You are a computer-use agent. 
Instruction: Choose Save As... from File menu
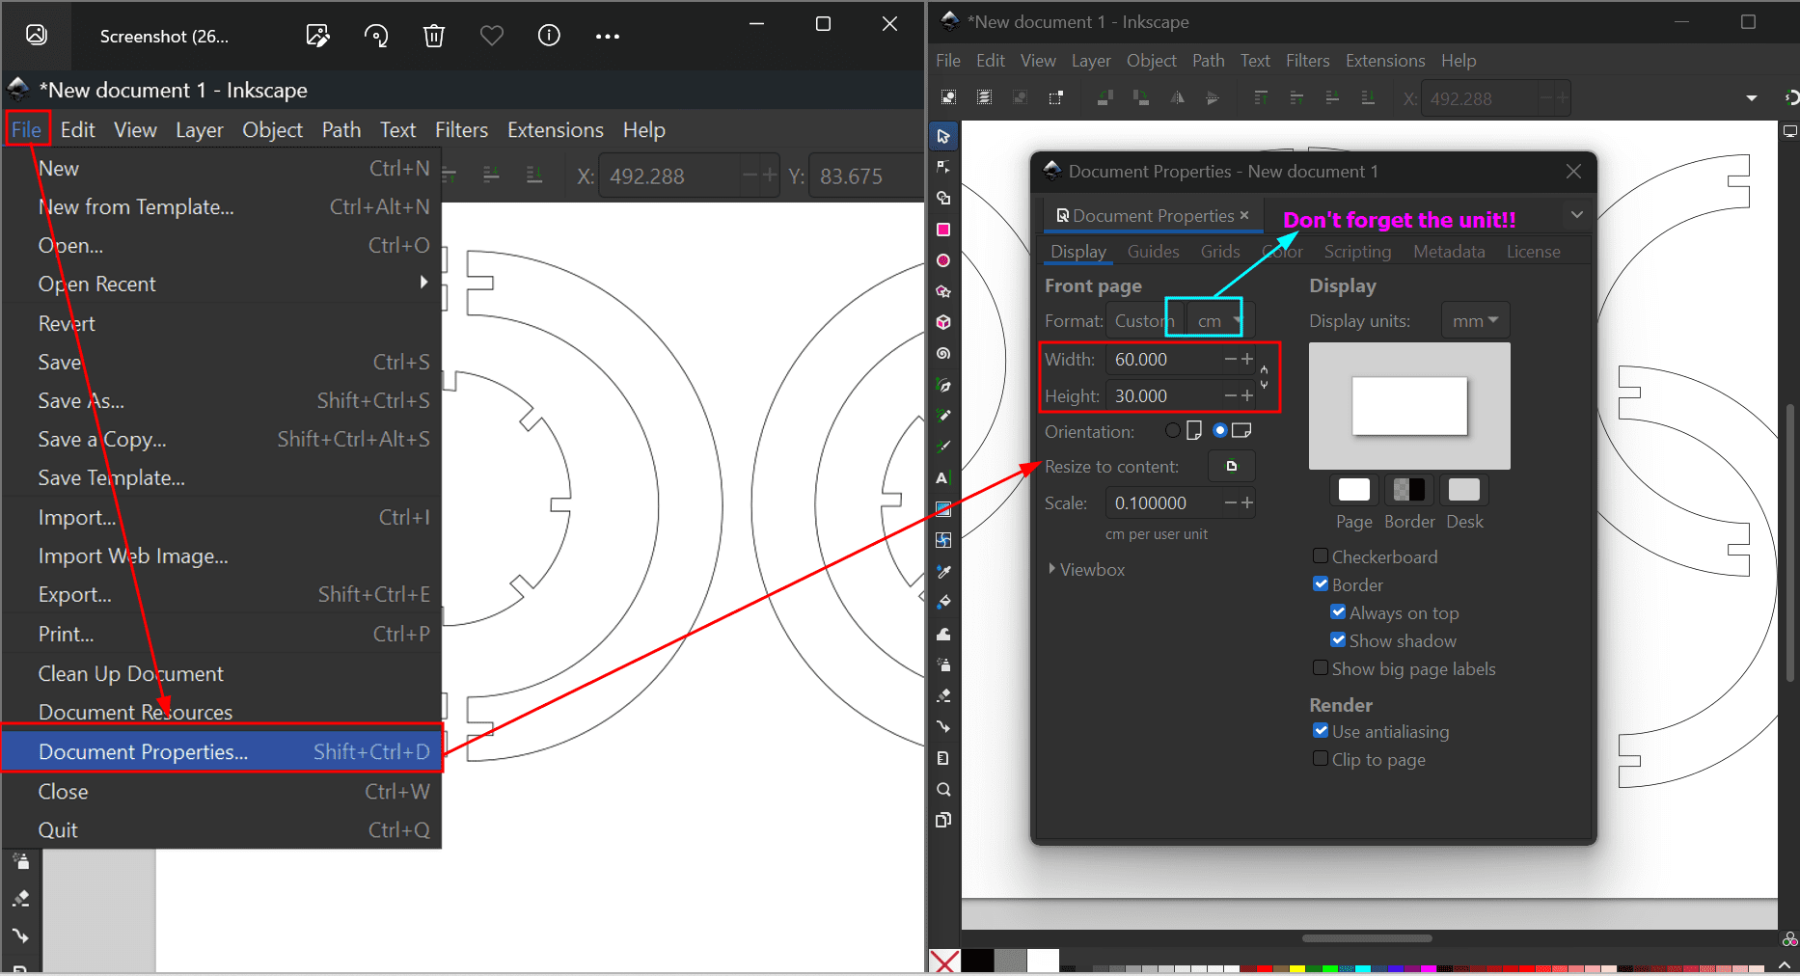coord(222,400)
